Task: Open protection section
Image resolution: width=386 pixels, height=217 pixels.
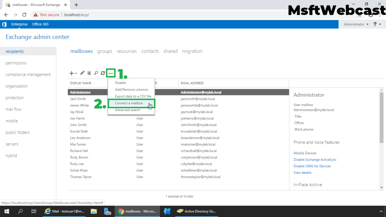Action: 15,98
